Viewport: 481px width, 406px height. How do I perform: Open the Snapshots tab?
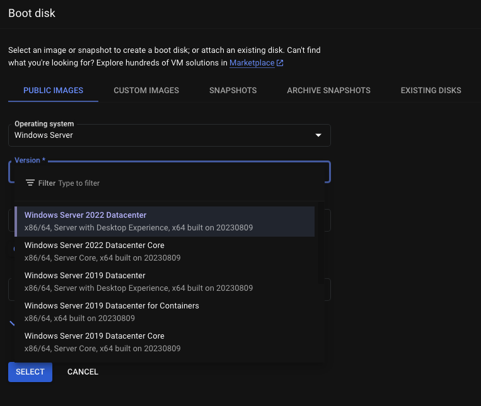click(x=233, y=91)
